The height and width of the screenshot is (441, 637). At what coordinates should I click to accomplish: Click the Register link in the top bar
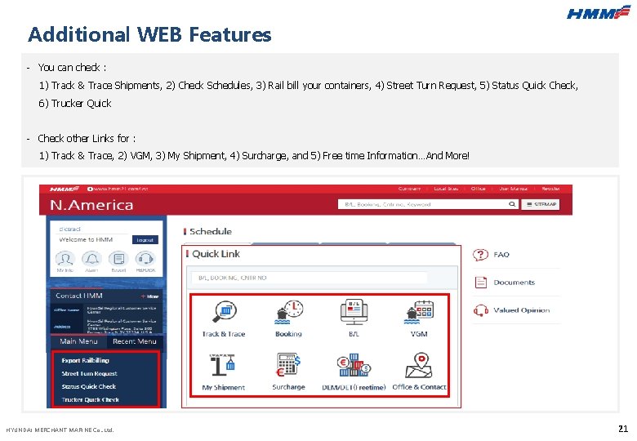tap(550, 189)
